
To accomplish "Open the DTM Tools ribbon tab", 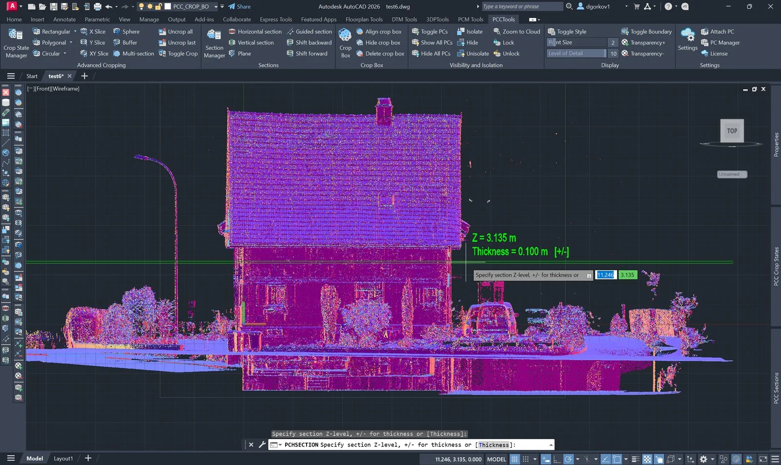I will coord(404,20).
